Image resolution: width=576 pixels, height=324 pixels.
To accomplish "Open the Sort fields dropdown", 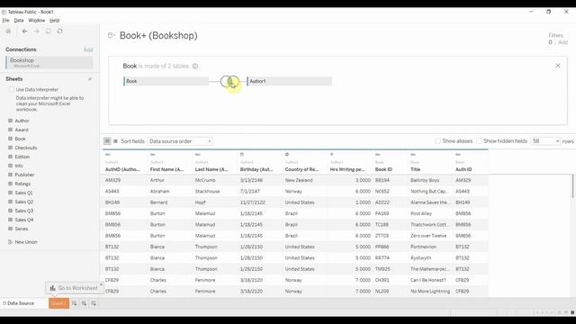I will 180,141.
